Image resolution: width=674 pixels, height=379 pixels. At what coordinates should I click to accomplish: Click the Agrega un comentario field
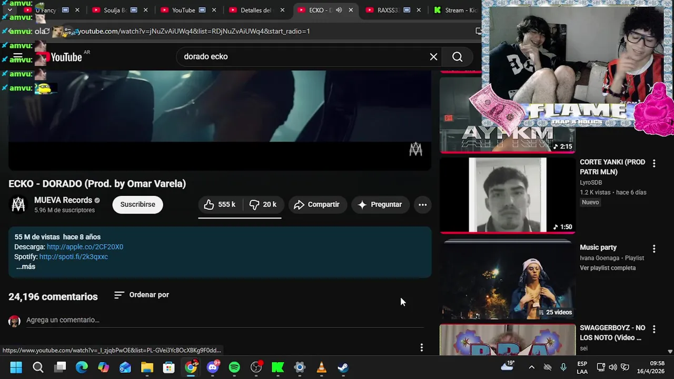[x=225, y=320]
